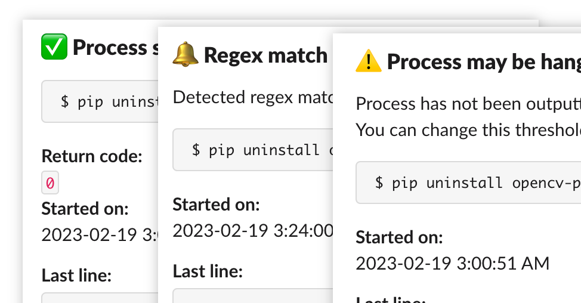Select the '$ pip uninst' code block on the first card
Image resolution: width=581 pixels, height=303 pixels.
100,101
